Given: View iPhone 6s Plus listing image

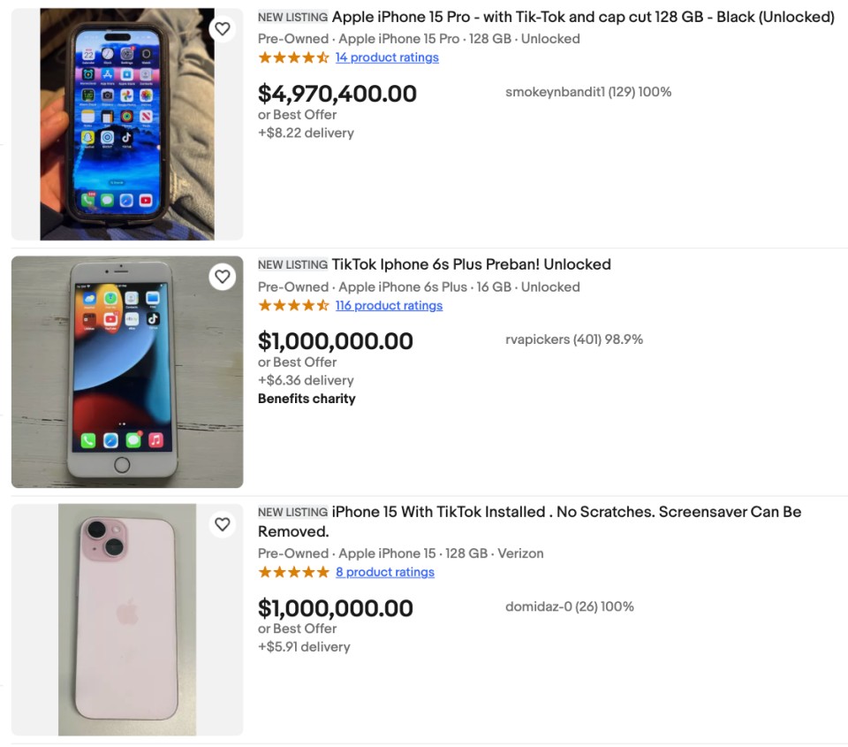Looking at the screenshot, I should pyautogui.click(x=127, y=372).
